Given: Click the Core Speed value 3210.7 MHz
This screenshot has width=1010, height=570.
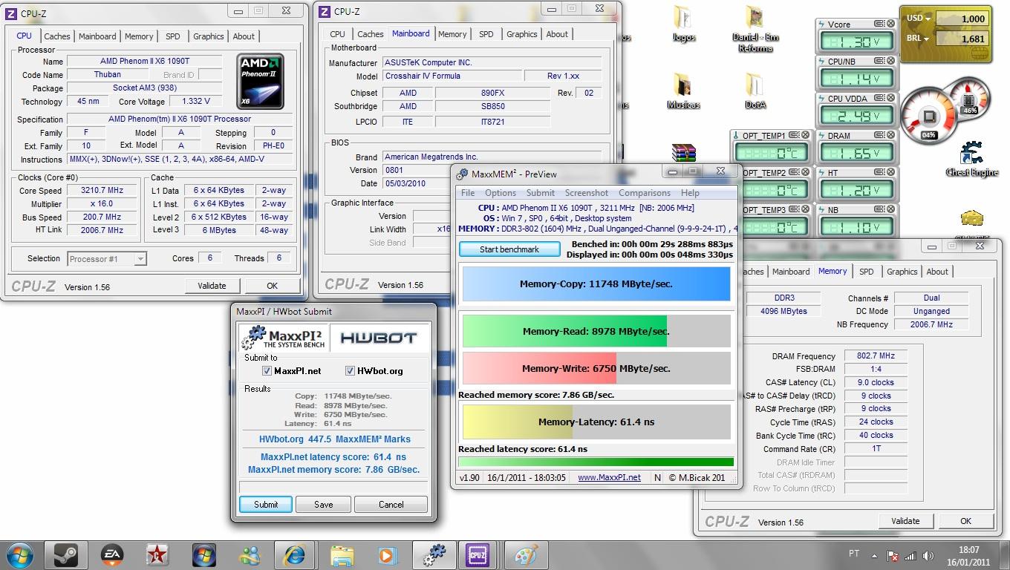Looking at the screenshot, I should [x=101, y=191].
